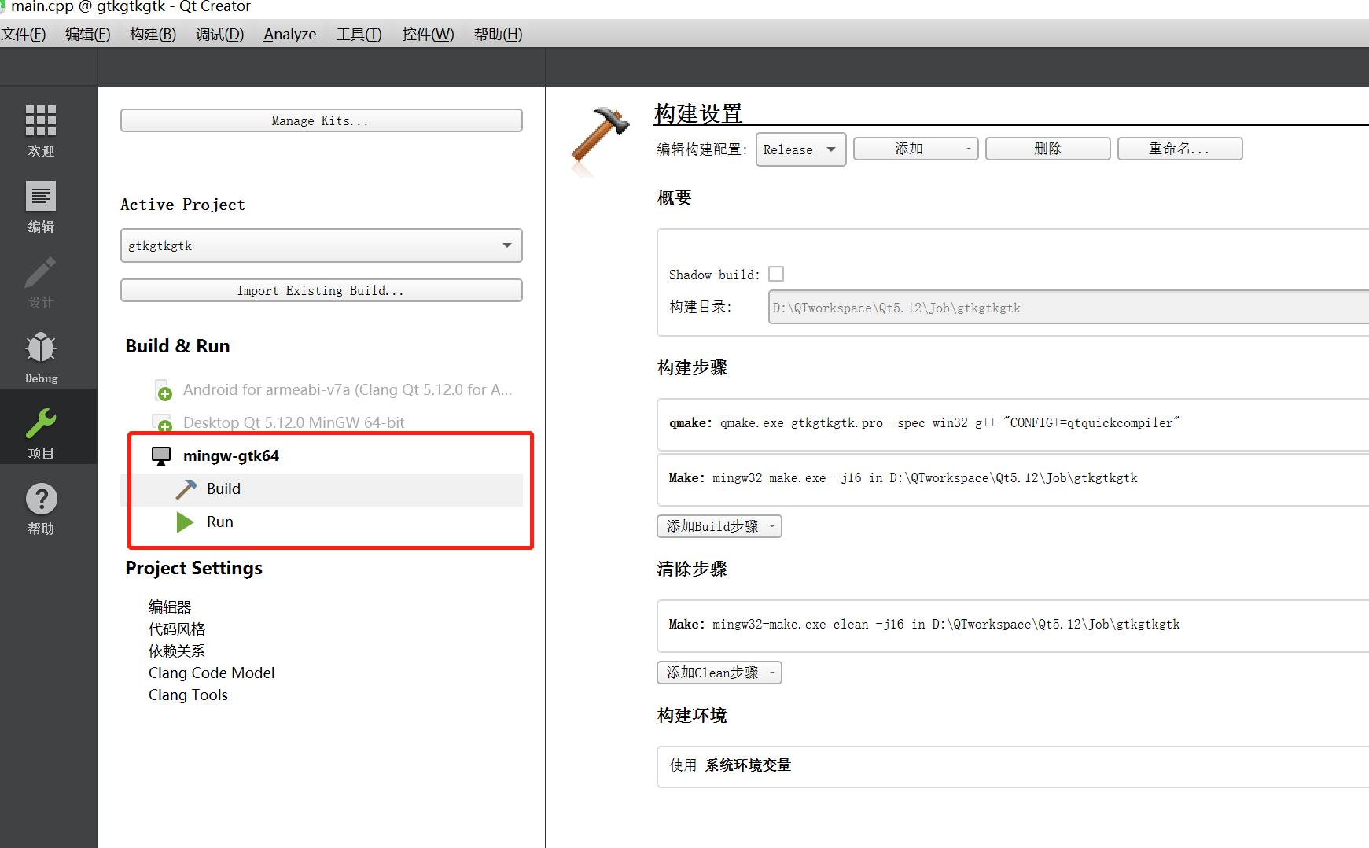Select Build under the mingw-gtk64 kit

tap(223, 489)
